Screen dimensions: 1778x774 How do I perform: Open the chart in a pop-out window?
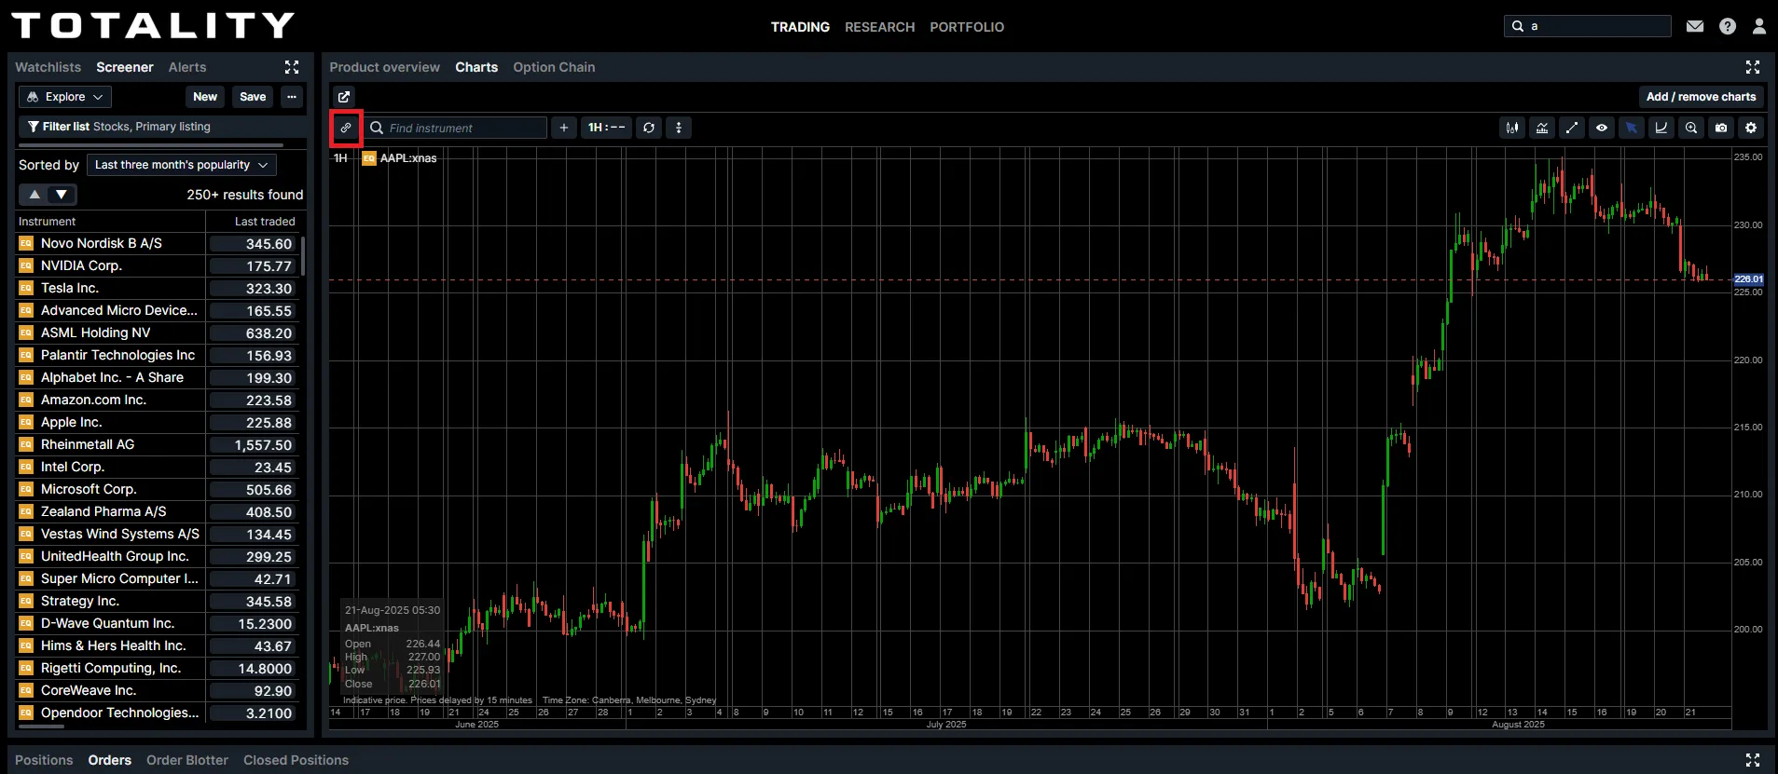pos(344,97)
